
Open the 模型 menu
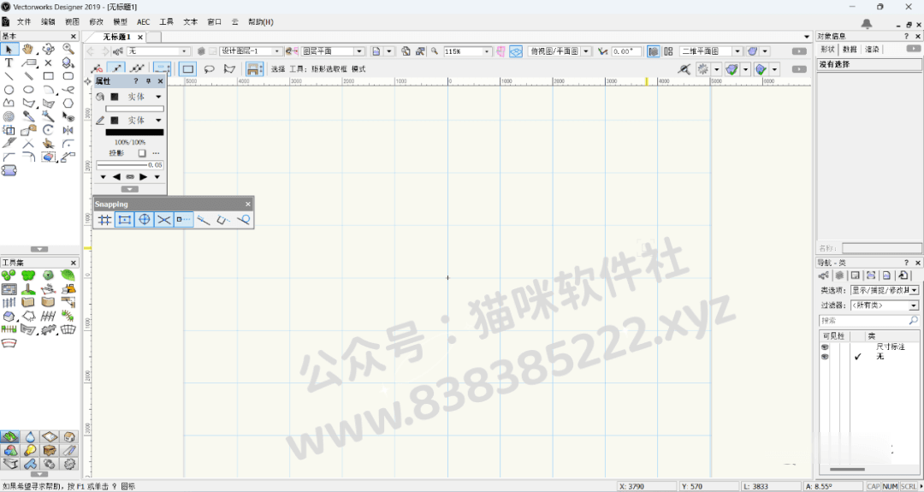point(121,21)
